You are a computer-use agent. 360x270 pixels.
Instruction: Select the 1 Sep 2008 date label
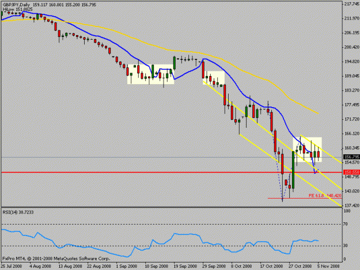[127, 267]
